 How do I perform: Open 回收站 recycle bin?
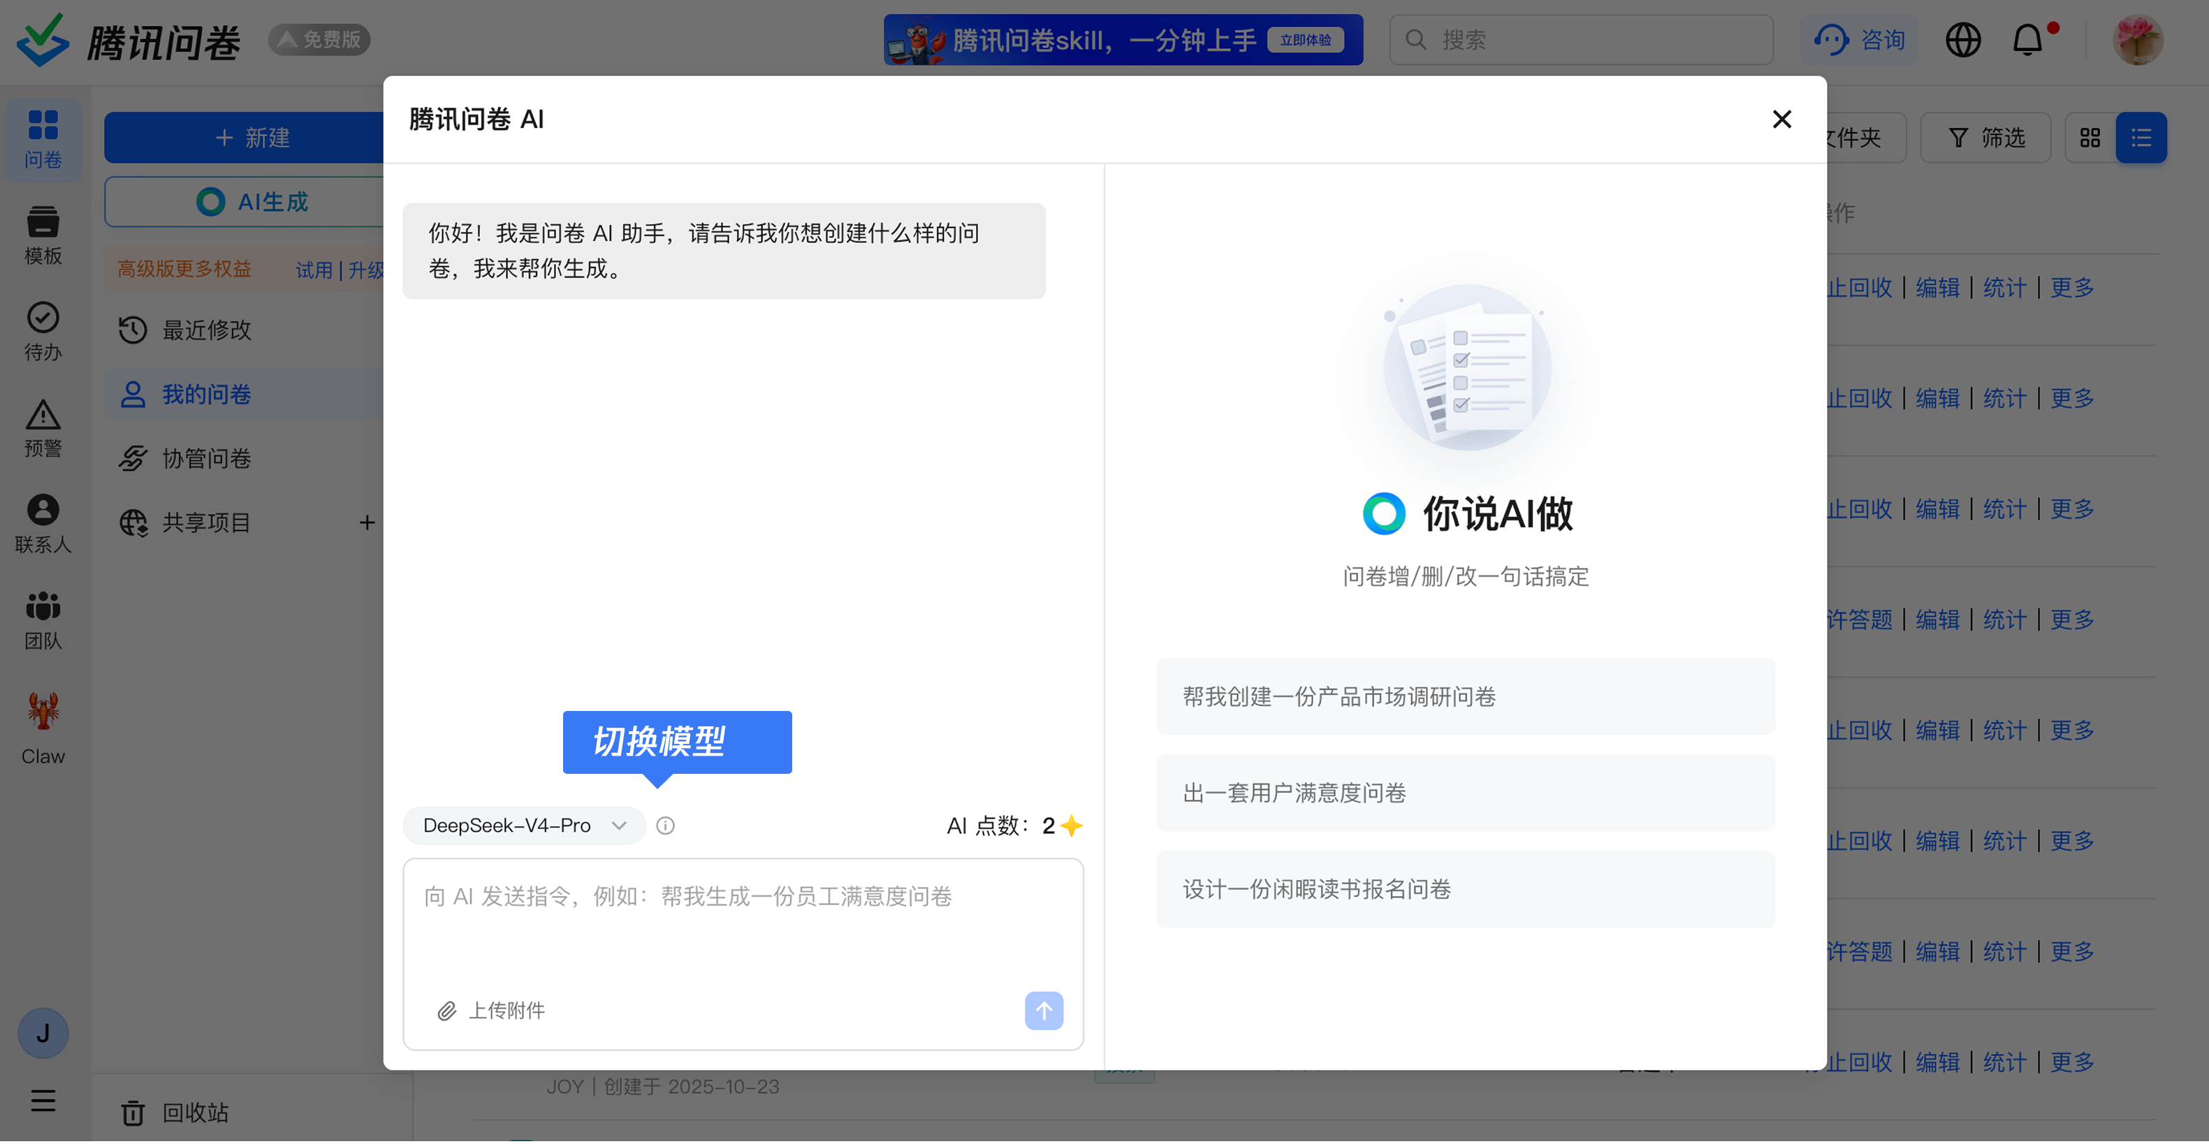(175, 1114)
